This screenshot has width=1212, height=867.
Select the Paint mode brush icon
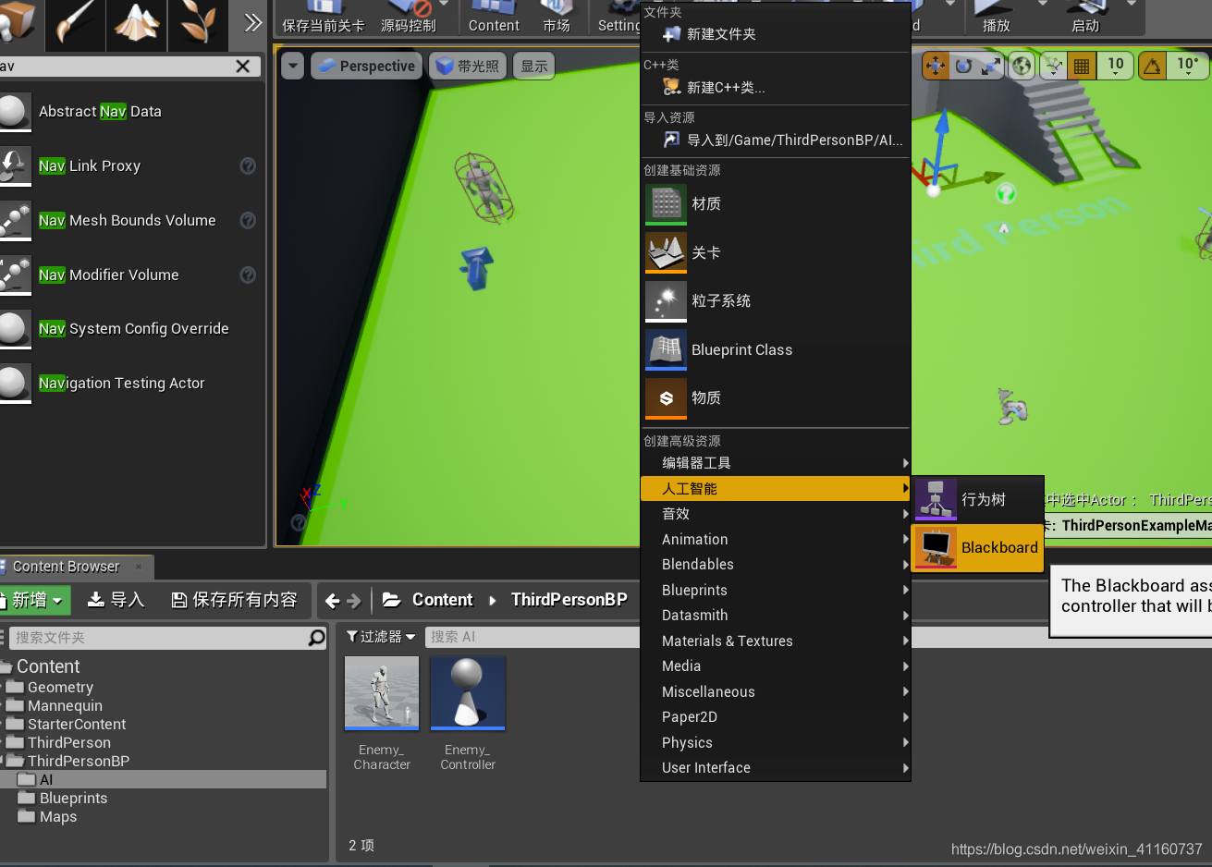pos(75,23)
